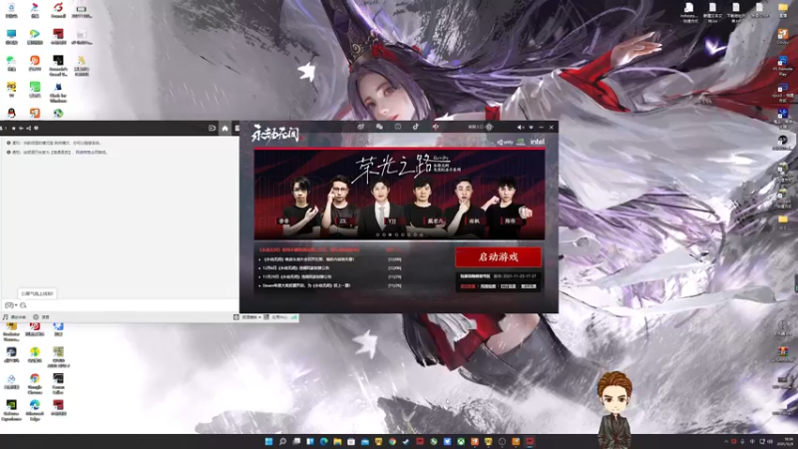Open the 荣光之路 banner image
798x449 pixels.
pyautogui.click(x=400, y=195)
